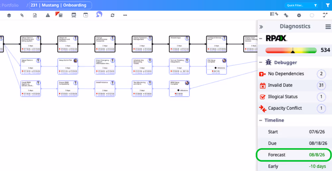Select the Schedule Any Reoccurring Tickets card

pos(142,66)
